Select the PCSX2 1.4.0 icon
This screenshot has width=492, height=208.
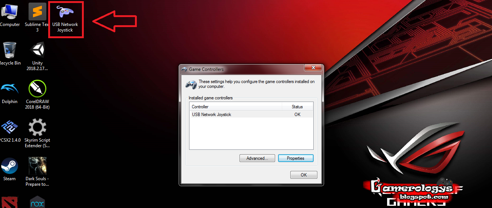point(10,131)
